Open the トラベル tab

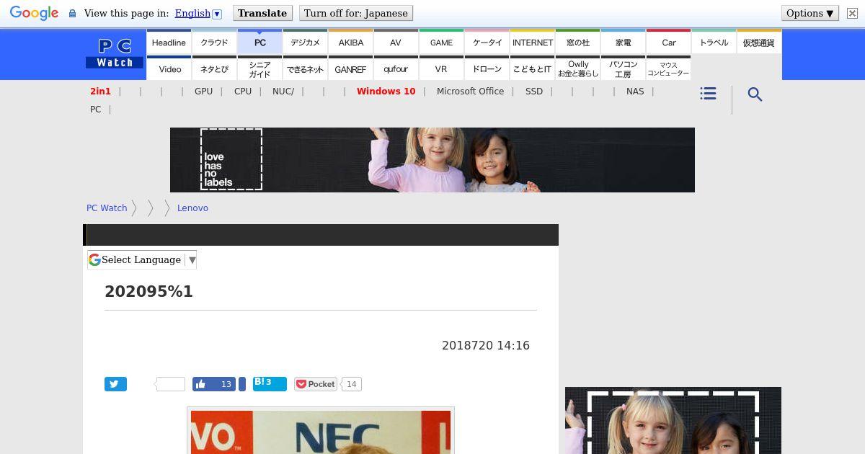click(x=714, y=42)
